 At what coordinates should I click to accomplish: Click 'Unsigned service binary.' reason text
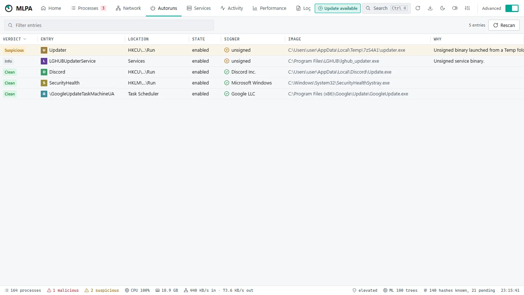[459, 61]
